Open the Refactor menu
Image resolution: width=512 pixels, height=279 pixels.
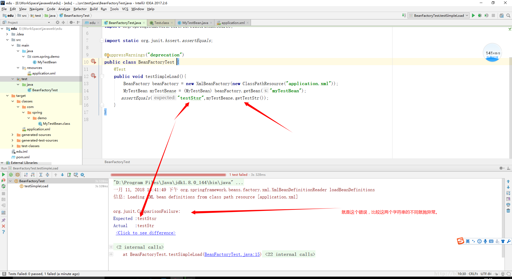(x=80, y=9)
